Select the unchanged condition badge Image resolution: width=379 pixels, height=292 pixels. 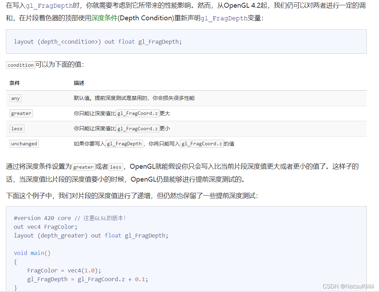coord(24,144)
